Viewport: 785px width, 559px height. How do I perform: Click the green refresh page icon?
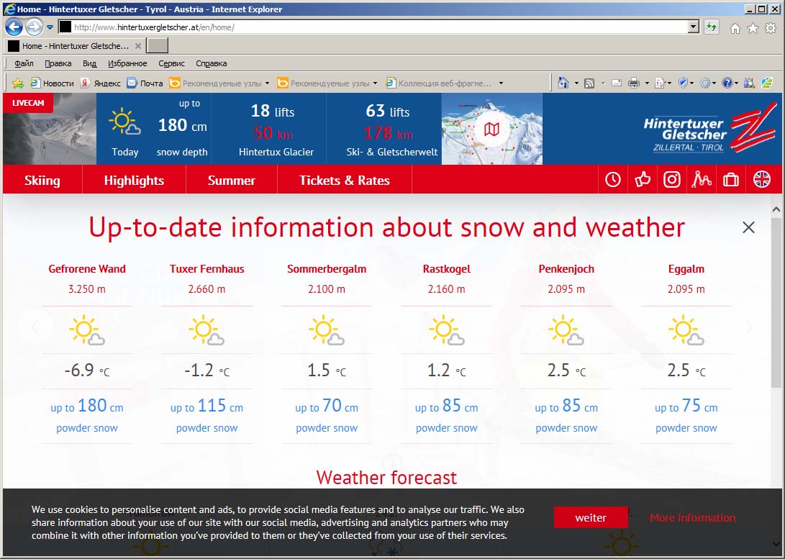(x=712, y=27)
